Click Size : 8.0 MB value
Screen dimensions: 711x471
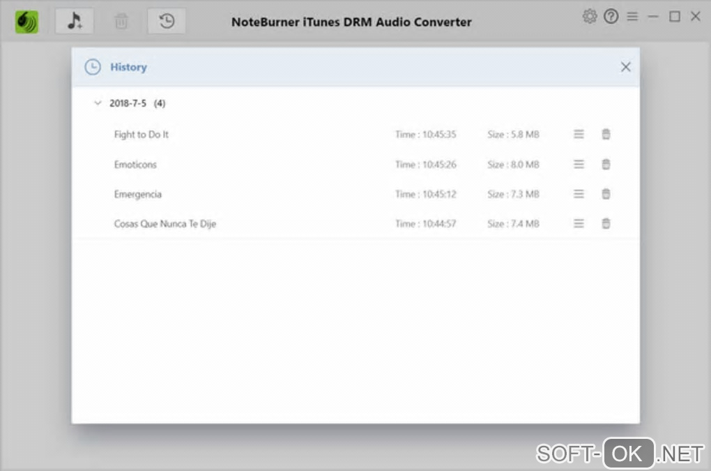[513, 164]
